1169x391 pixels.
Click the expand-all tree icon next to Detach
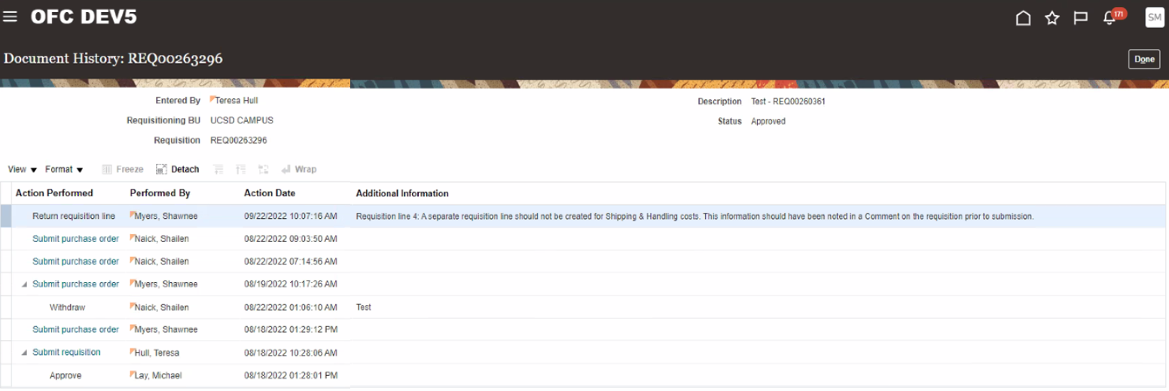[x=218, y=169]
